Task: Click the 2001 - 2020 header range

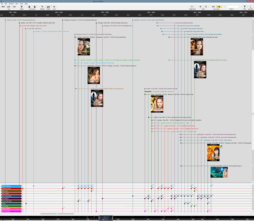Action: (59, 12)
